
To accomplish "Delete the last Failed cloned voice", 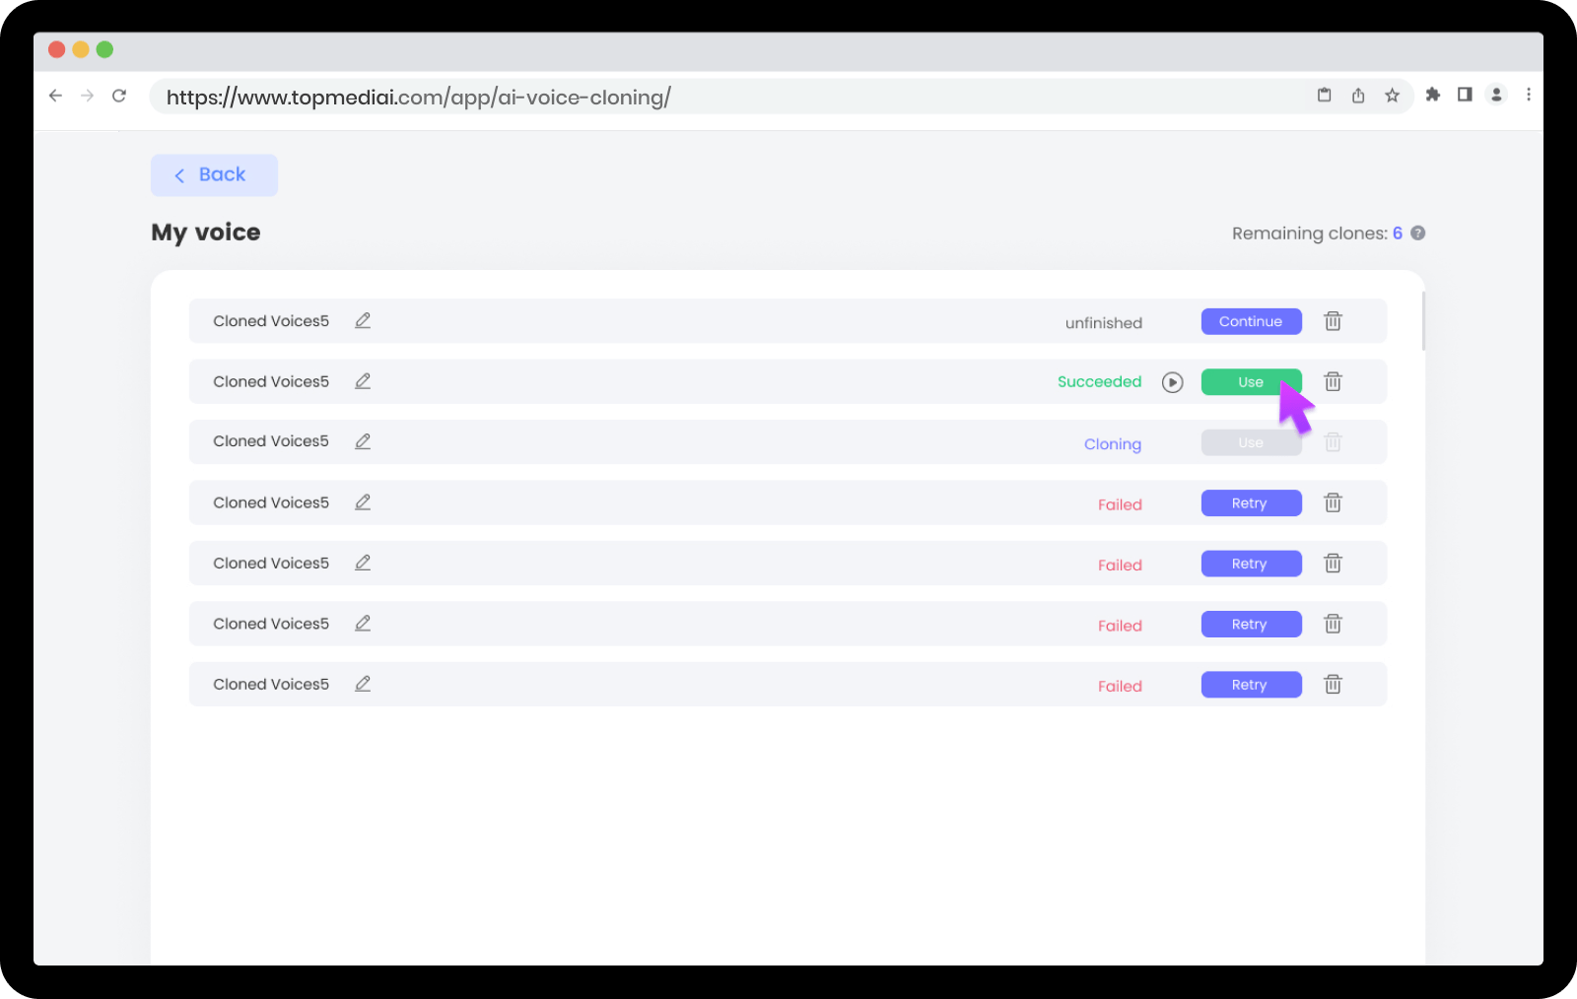I will click(1333, 684).
